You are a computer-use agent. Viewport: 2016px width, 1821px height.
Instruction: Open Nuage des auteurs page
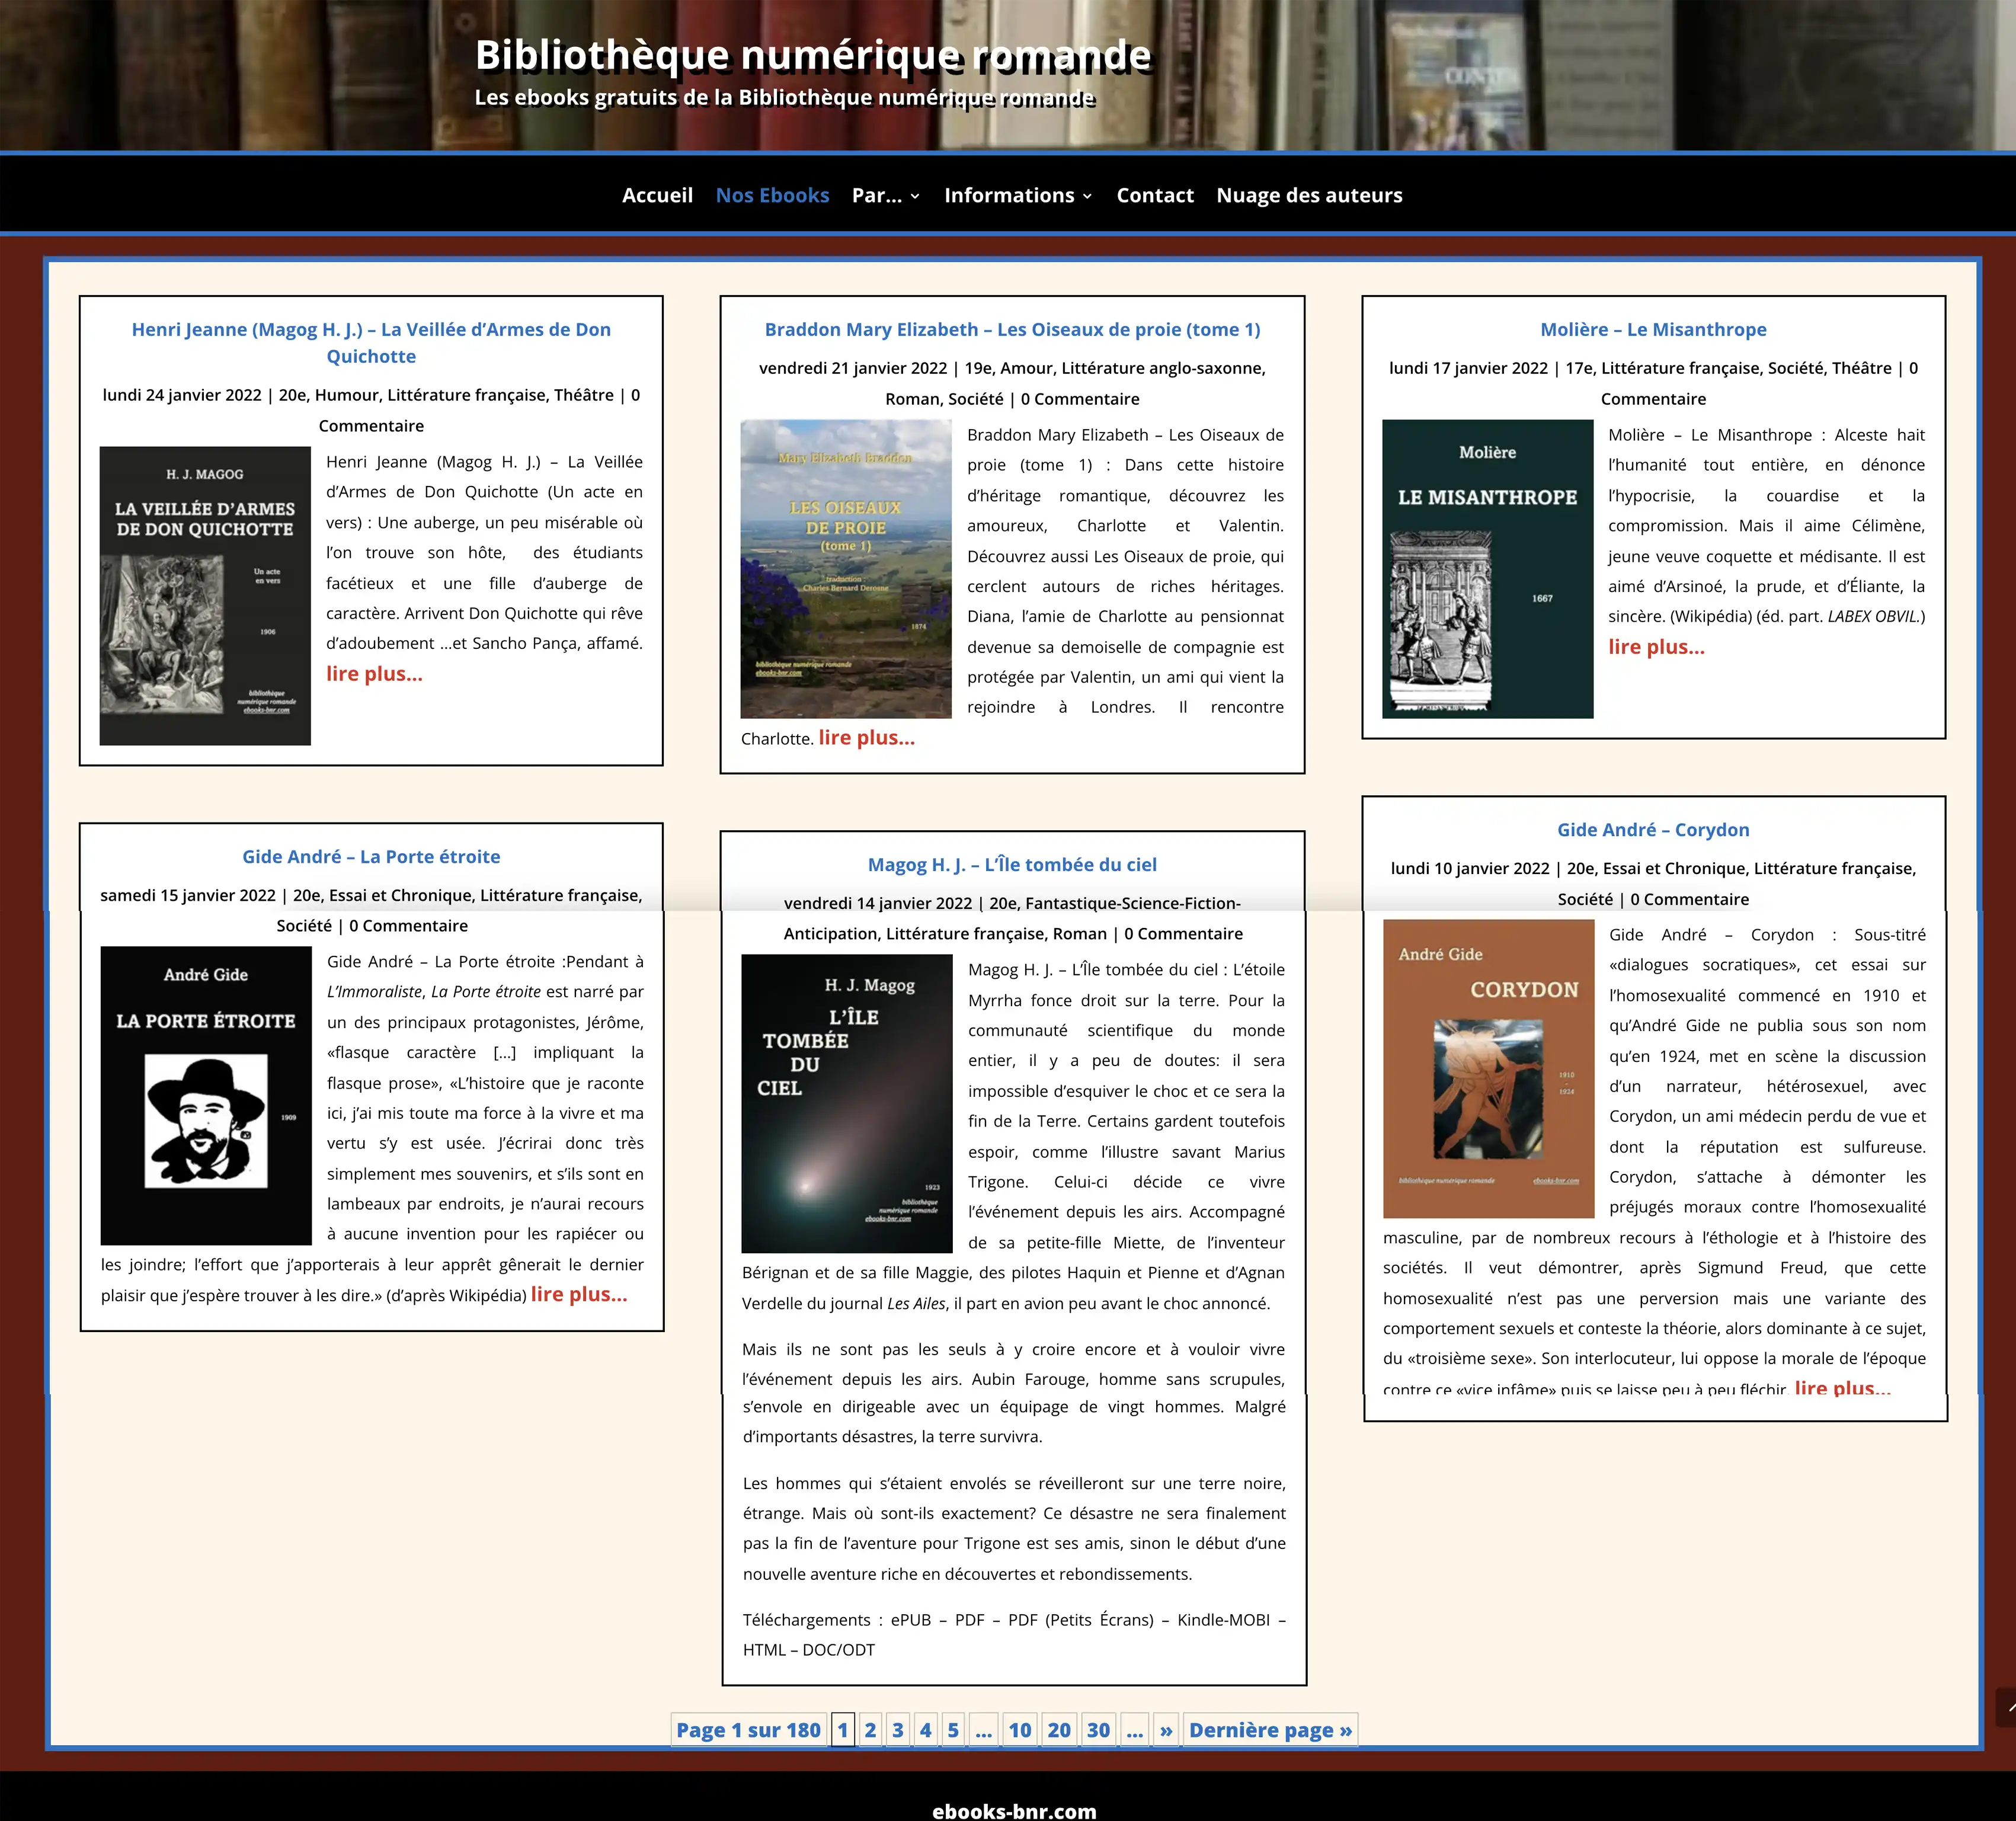coord(1308,195)
